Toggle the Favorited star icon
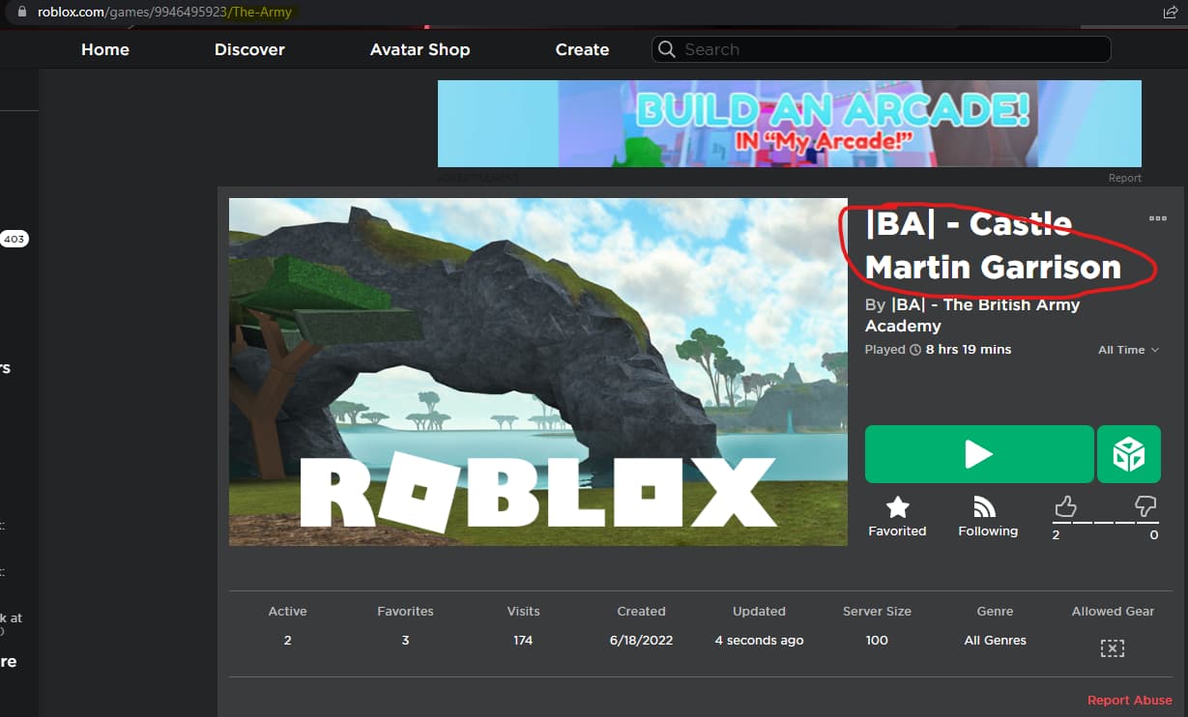The width and height of the screenshot is (1188, 717). point(898,507)
